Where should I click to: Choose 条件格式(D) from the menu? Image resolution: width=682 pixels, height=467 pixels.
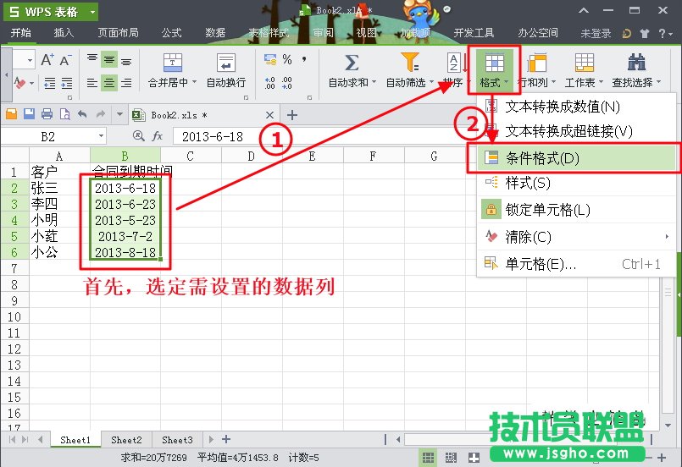(x=576, y=158)
